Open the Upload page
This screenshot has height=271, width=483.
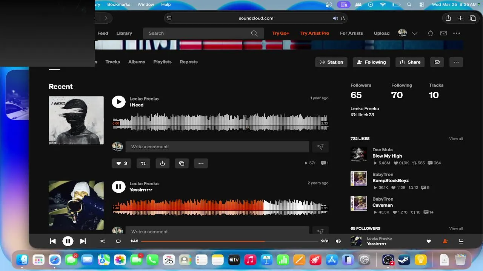click(381, 33)
